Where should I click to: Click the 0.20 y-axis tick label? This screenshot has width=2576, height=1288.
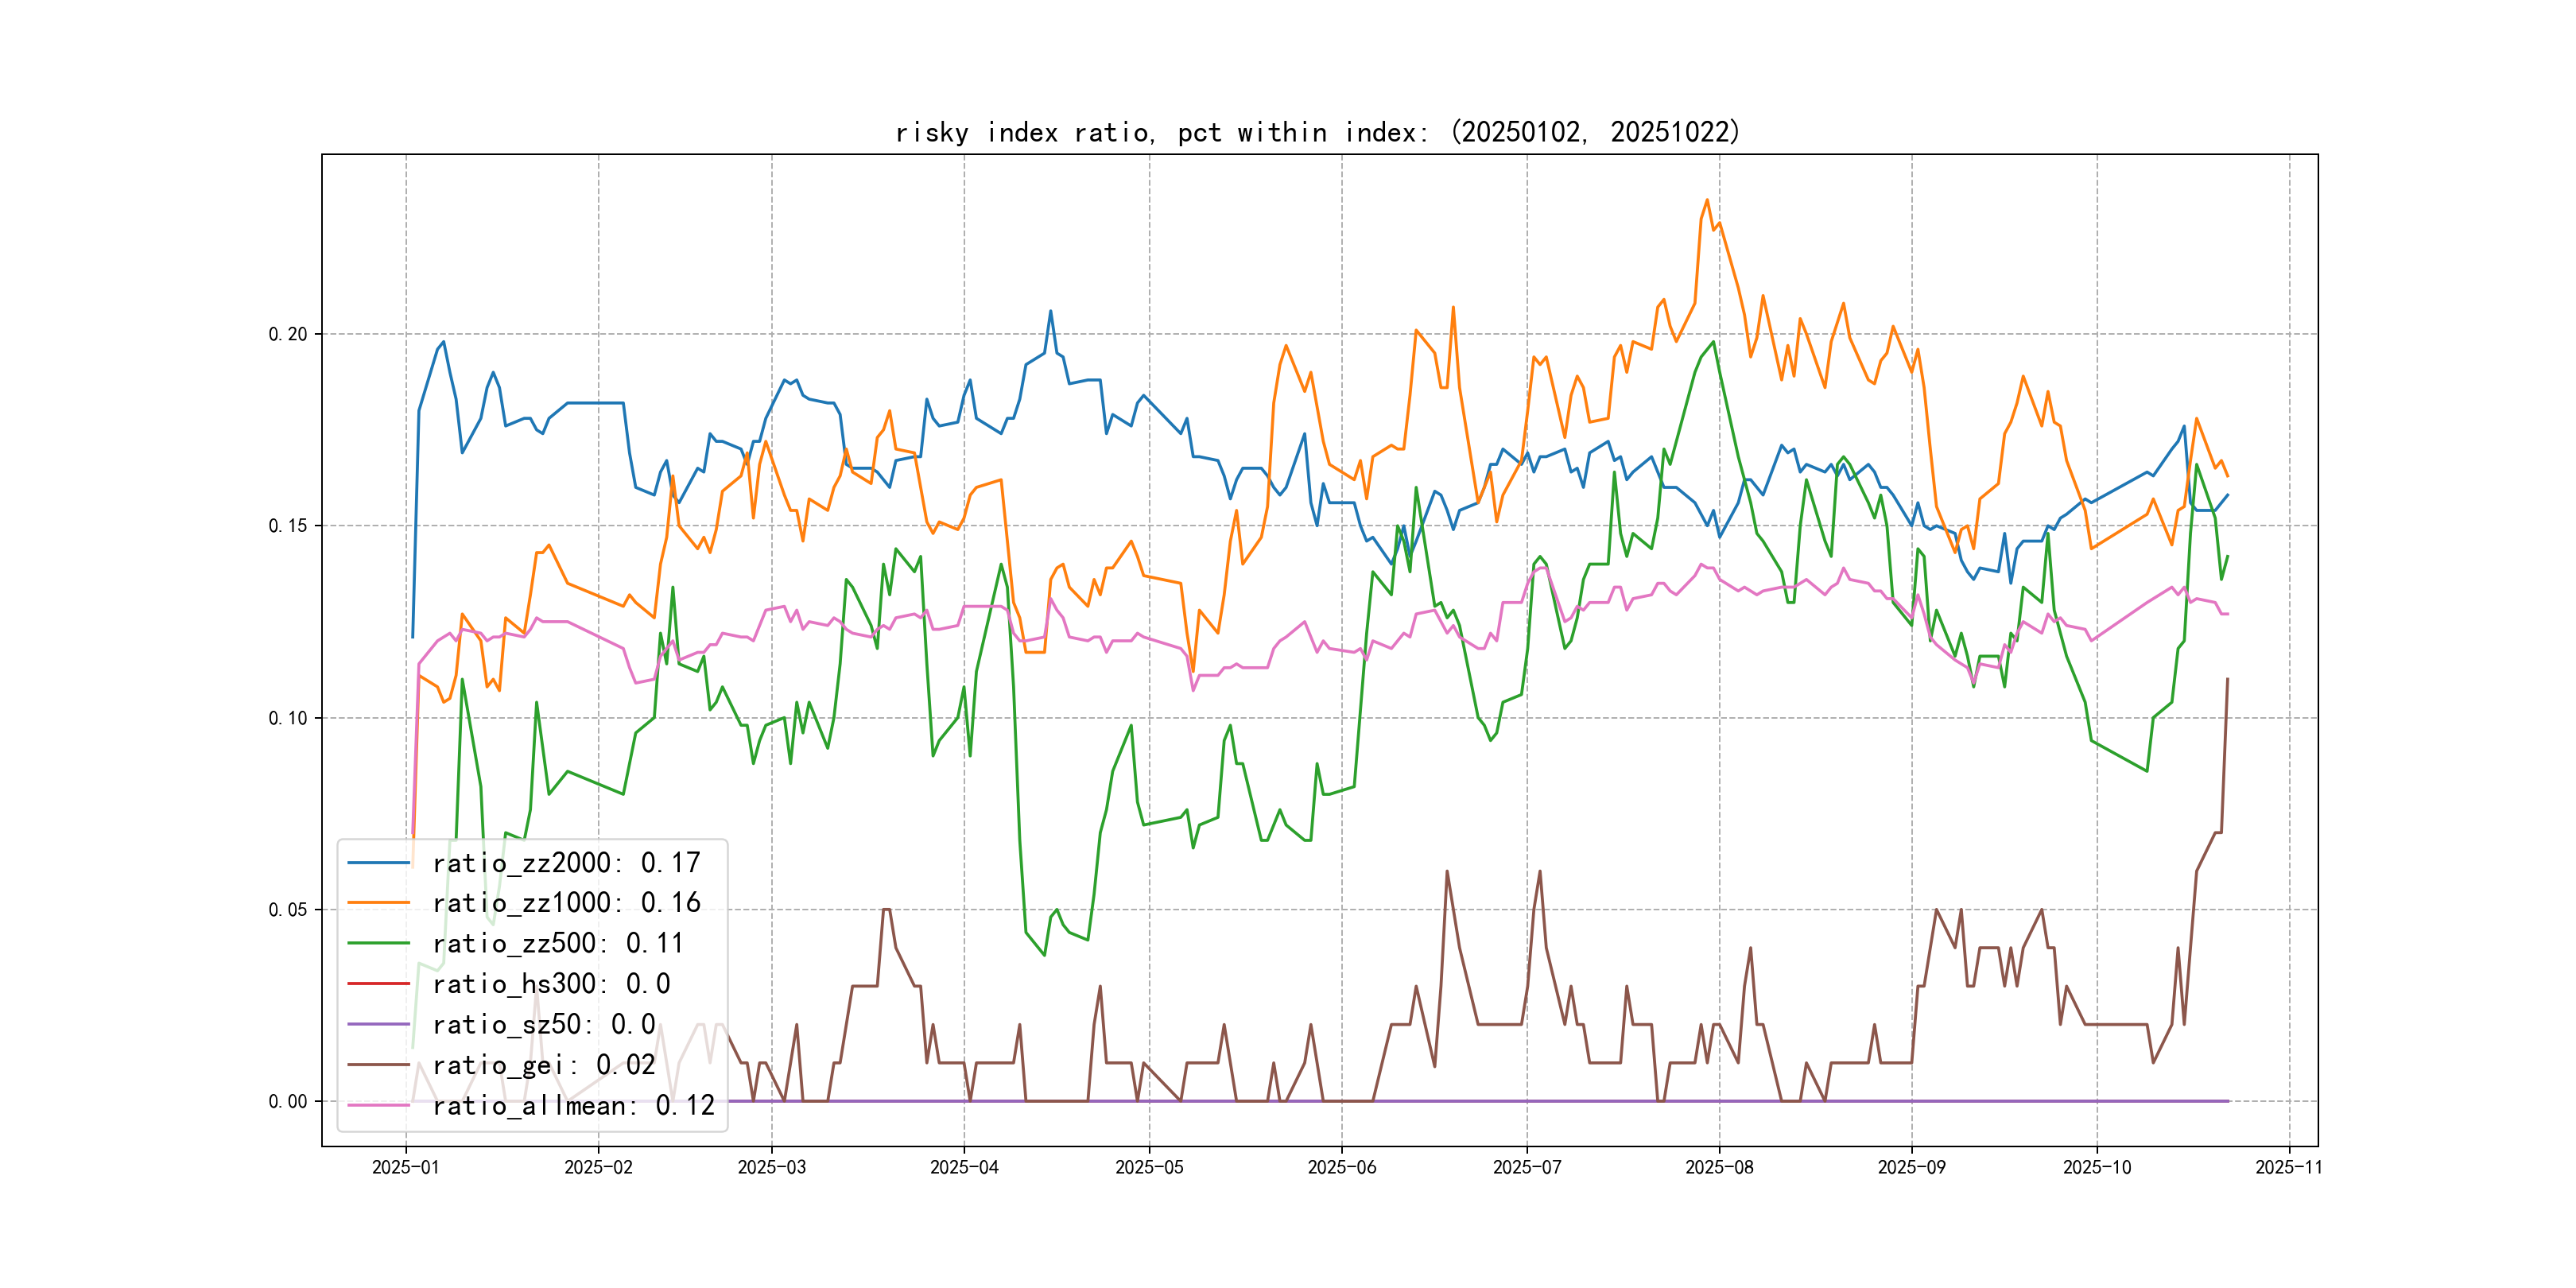pos(288,334)
